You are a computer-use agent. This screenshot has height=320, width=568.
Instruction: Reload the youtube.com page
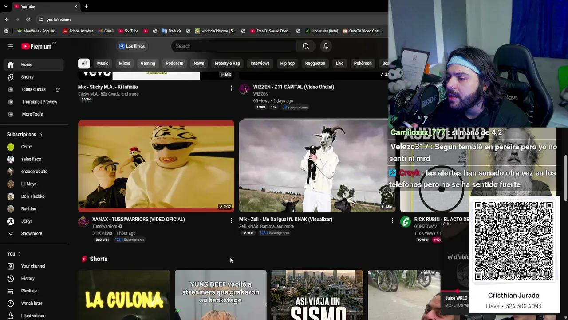[28, 20]
